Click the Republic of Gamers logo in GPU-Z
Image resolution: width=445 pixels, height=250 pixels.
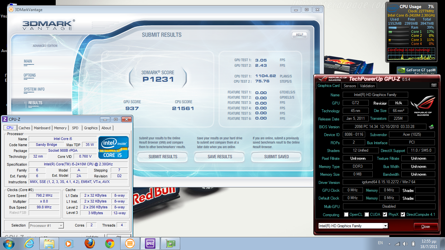tap(423, 106)
